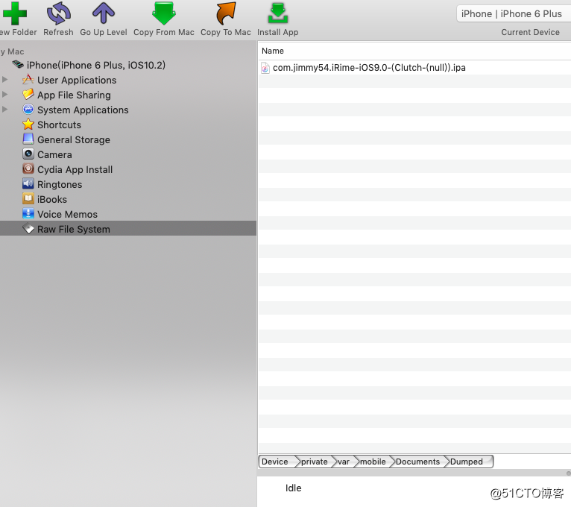Click the Current Device label
571x507 pixels.
point(530,32)
